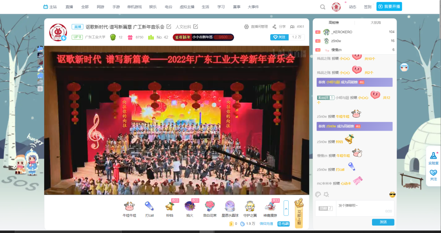Open the floating avatar right of chat

pyautogui.click(x=404, y=67)
